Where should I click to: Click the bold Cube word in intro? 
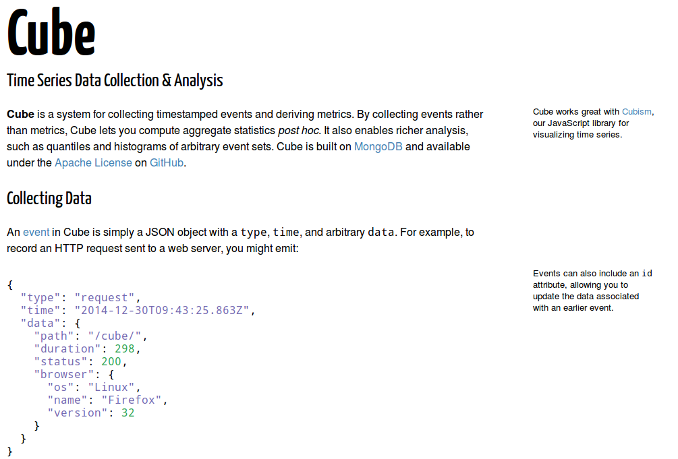tap(20, 114)
